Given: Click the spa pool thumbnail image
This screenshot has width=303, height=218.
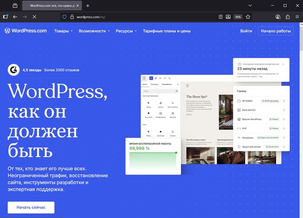Looking at the screenshot, I should 200,156.
